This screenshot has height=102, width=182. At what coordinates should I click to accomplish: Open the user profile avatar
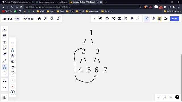point(159,19)
